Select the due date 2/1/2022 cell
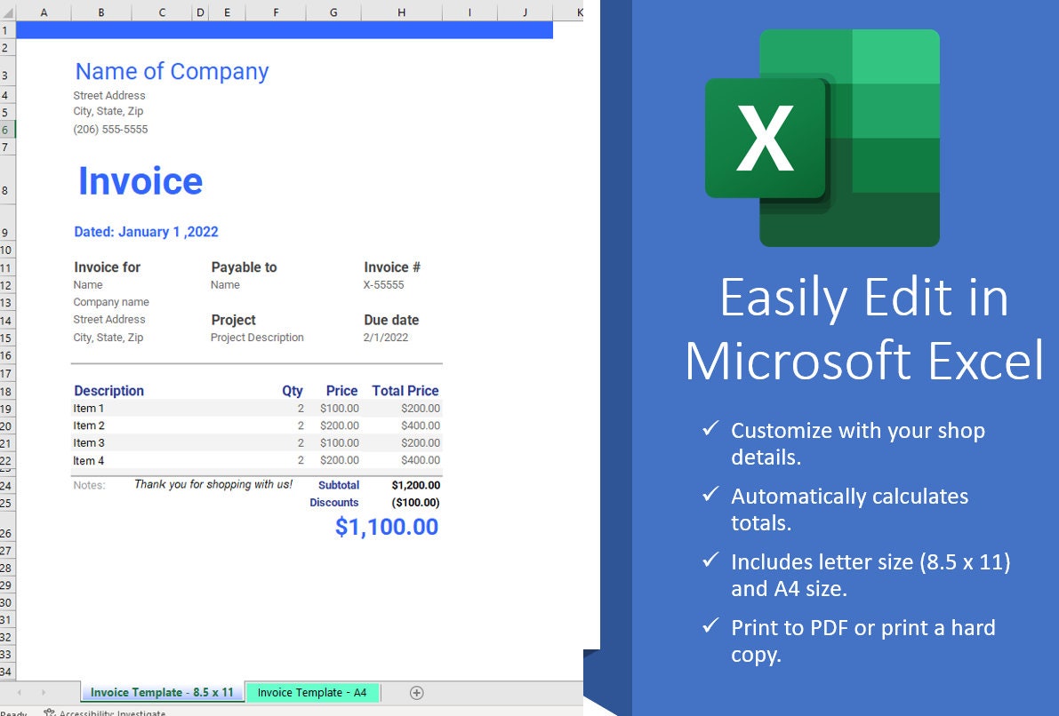Image resolution: width=1059 pixels, height=716 pixels. pyautogui.click(x=386, y=338)
